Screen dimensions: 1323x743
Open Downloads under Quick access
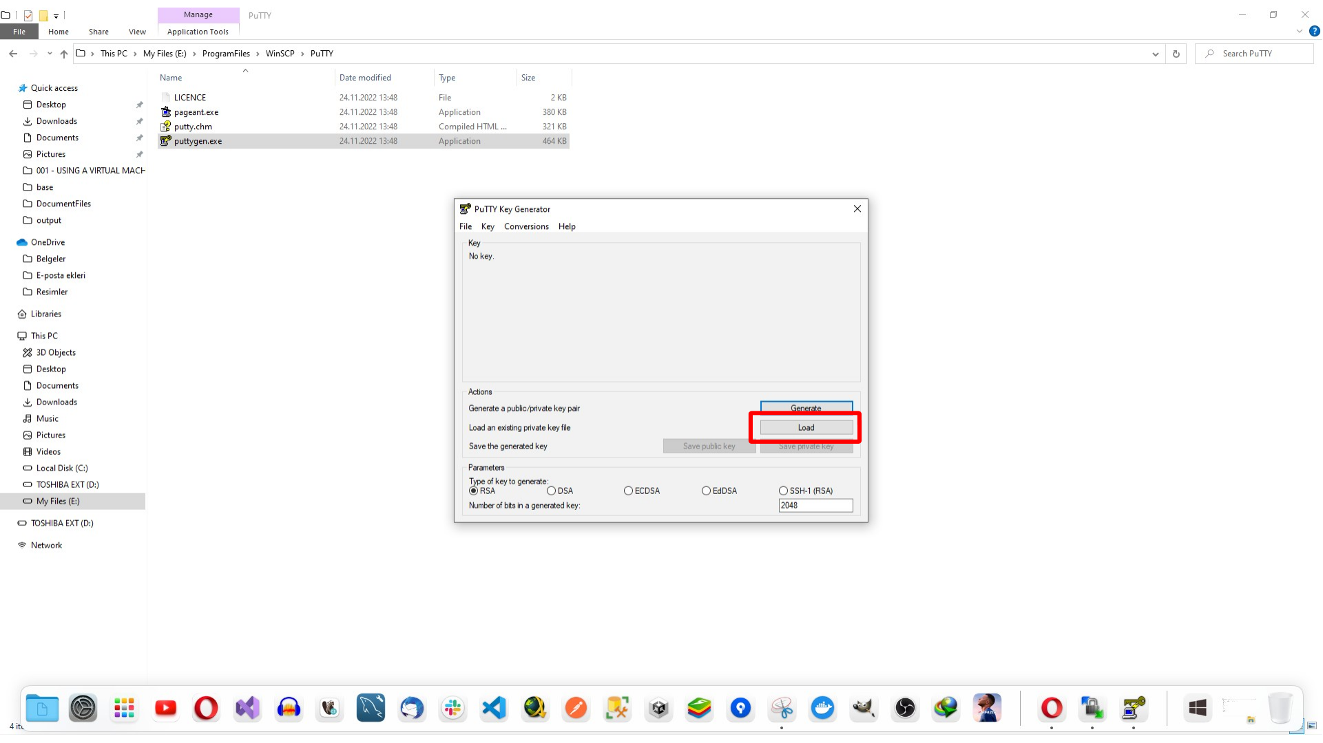coord(56,121)
